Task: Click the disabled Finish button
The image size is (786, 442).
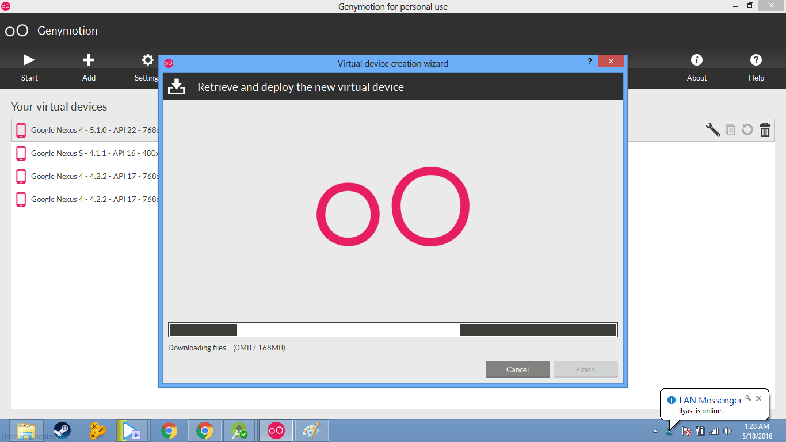Action: [x=585, y=369]
